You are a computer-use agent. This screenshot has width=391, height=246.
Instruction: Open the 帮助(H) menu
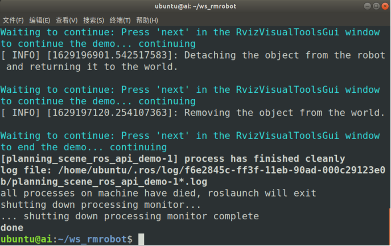(x=147, y=20)
